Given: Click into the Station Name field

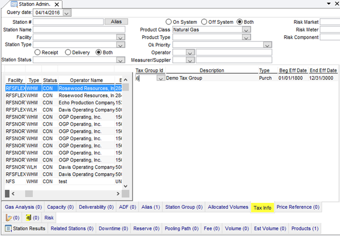Looking at the screenshot, I should pyautogui.click(x=79, y=29).
